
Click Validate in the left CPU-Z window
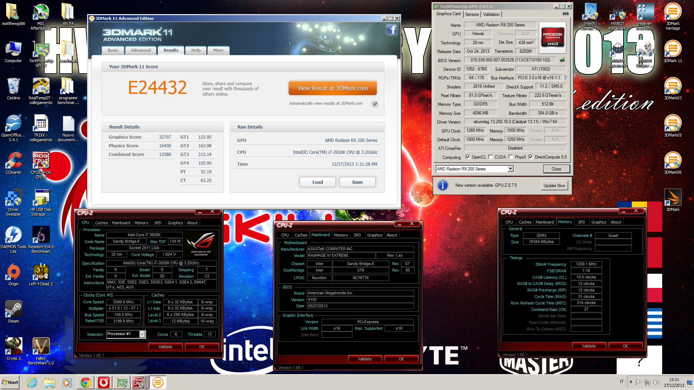(165, 347)
